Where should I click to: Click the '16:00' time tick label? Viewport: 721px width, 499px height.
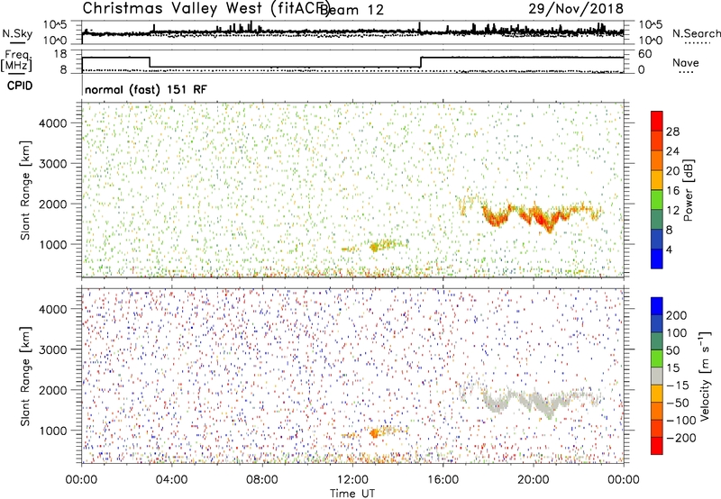pyautogui.click(x=443, y=480)
